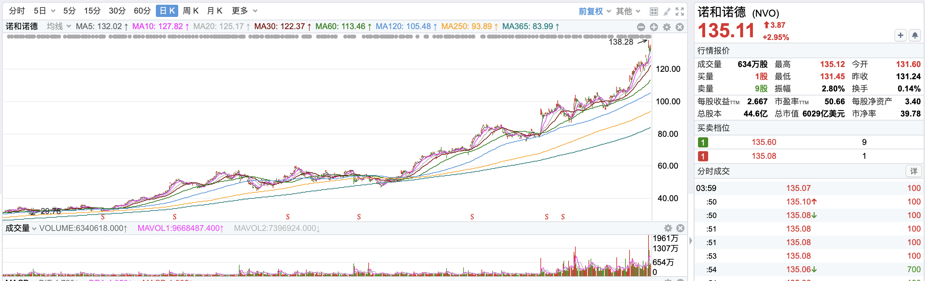Click the MA250: 93.89 label
This screenshot has height=281, width=925.
pos(470,26)
